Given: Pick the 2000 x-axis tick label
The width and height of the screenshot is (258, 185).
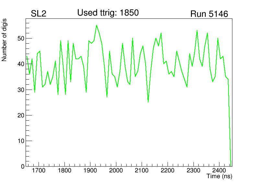Looking at the screenshot, I should [116, 170].
